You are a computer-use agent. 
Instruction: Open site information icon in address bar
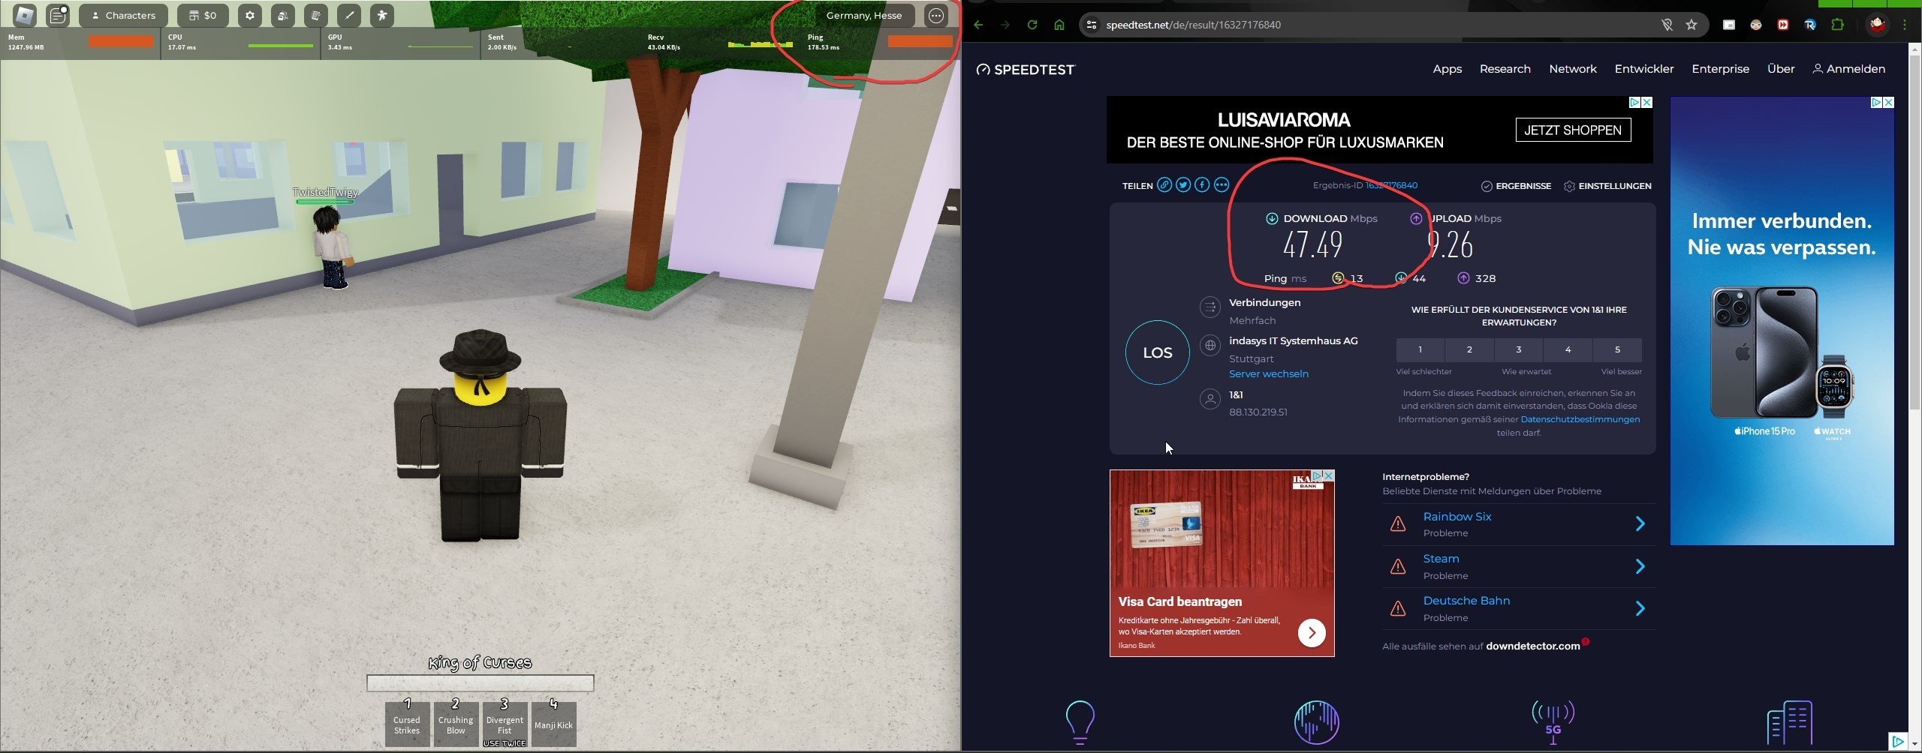pyautogui.click(x=1092, y=25)
